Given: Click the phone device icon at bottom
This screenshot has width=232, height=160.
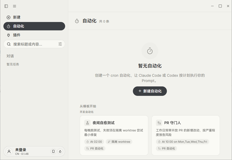Looking at the screenshot, I should pos(54,151).
